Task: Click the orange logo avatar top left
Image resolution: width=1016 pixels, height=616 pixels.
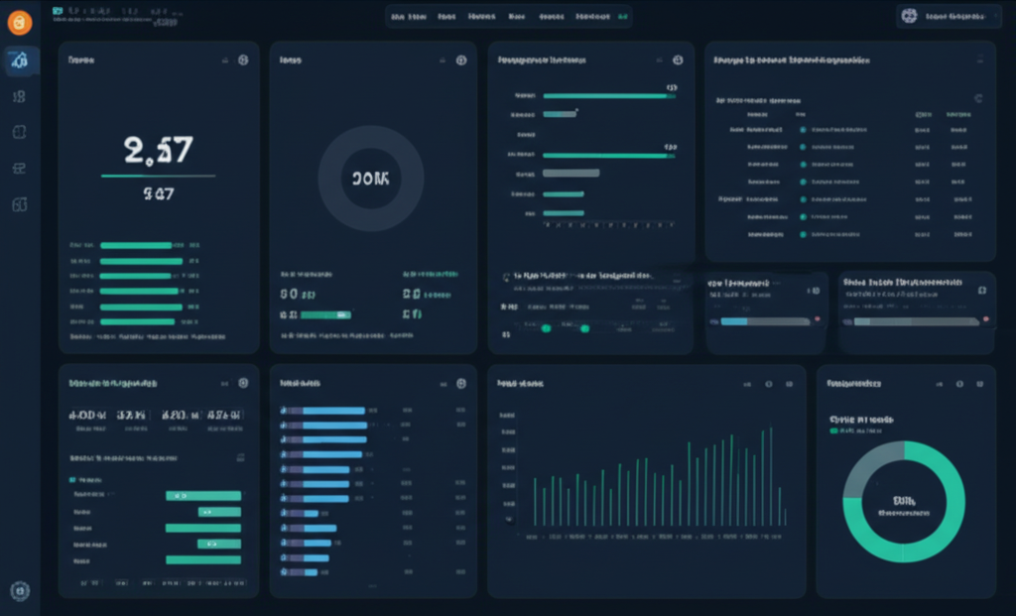Action: point(19,23)
